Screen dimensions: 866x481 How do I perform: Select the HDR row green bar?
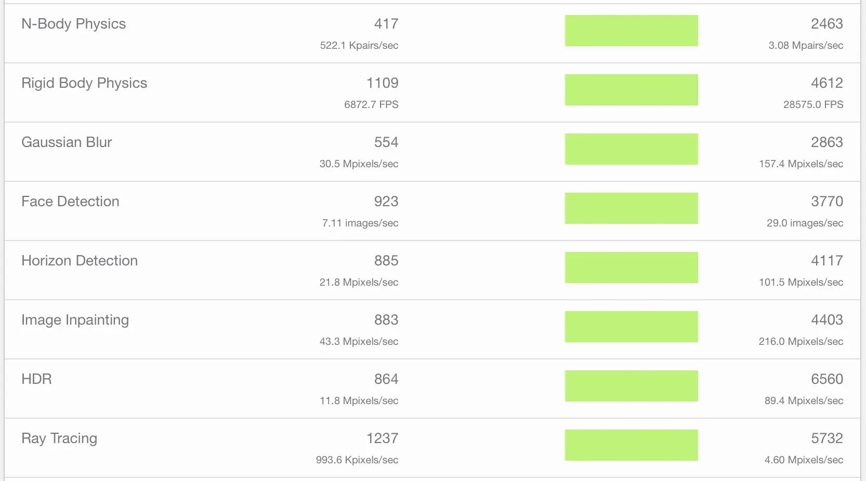click(x=632, y=386)
